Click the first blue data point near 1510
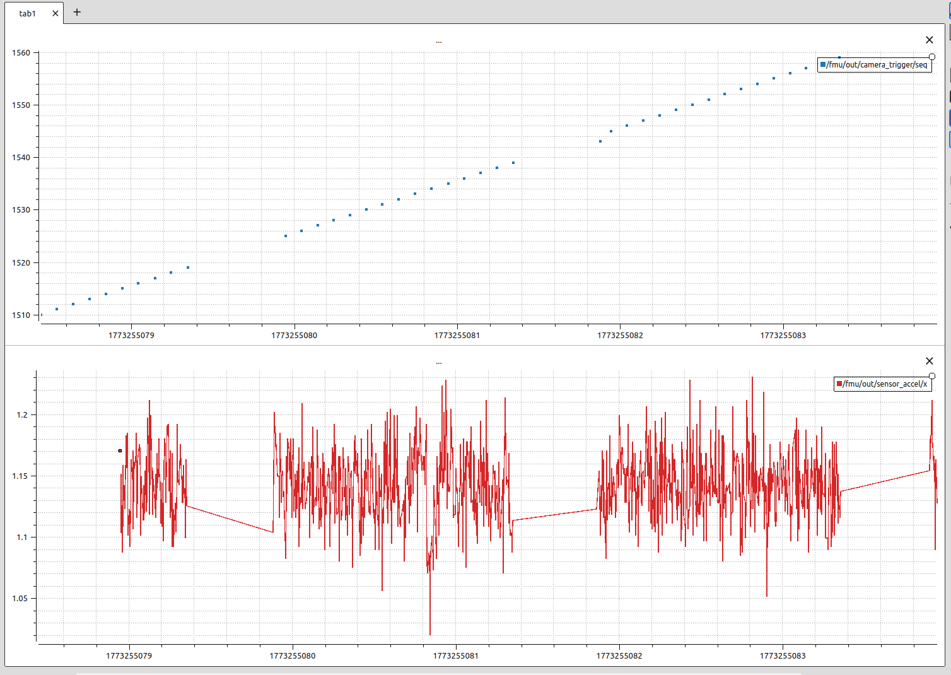 (41, 314)
